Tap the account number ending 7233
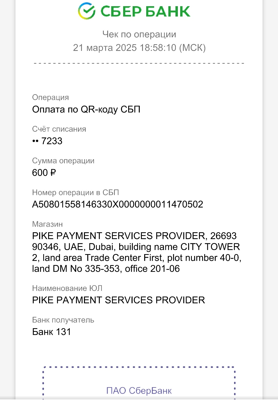The width and height of the screenshot is (278, 402). 47,141
